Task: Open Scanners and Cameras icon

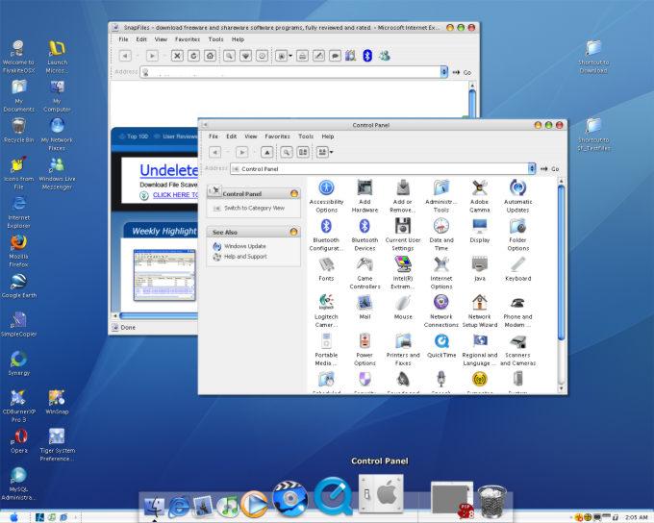Action: click(518, 350)
